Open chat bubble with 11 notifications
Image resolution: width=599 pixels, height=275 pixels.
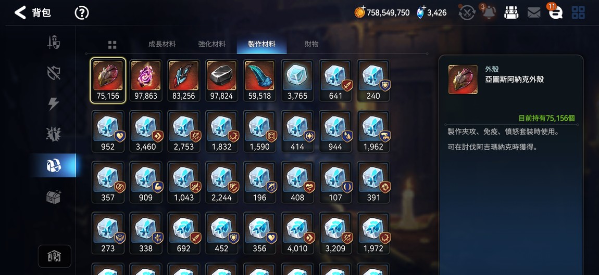tap(555, 12)
